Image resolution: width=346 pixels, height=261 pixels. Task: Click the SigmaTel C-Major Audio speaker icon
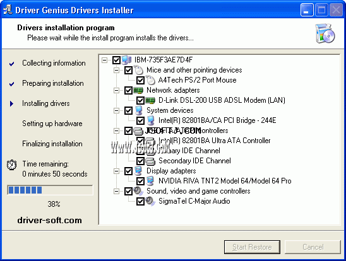(x=150, y=201)
